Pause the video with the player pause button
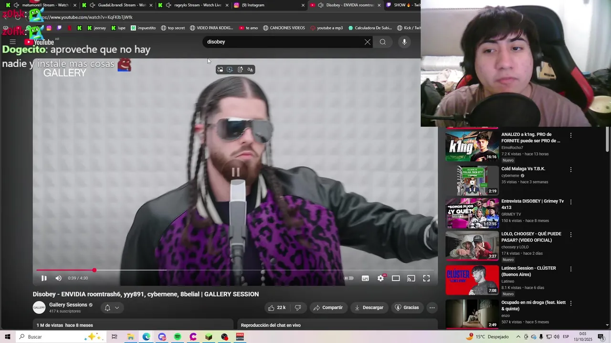Viewport: 611px width, 343px height. [x=44, y=278]
